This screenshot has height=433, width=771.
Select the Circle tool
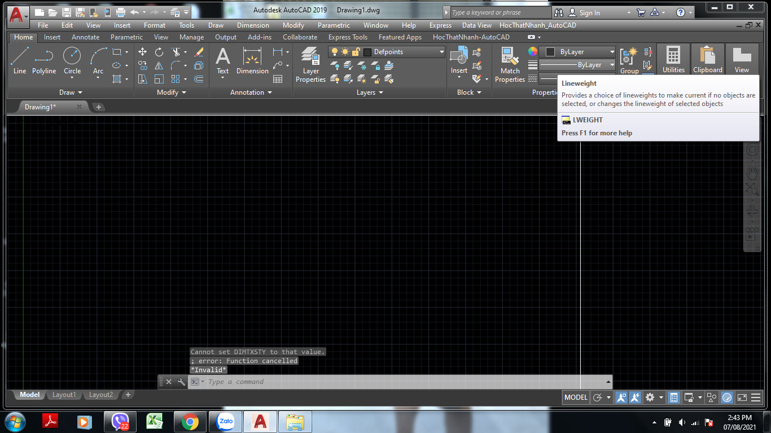tap(72, 61)
